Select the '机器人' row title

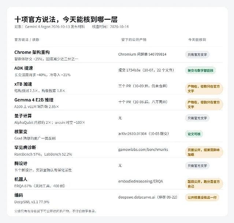pos(21,179)
